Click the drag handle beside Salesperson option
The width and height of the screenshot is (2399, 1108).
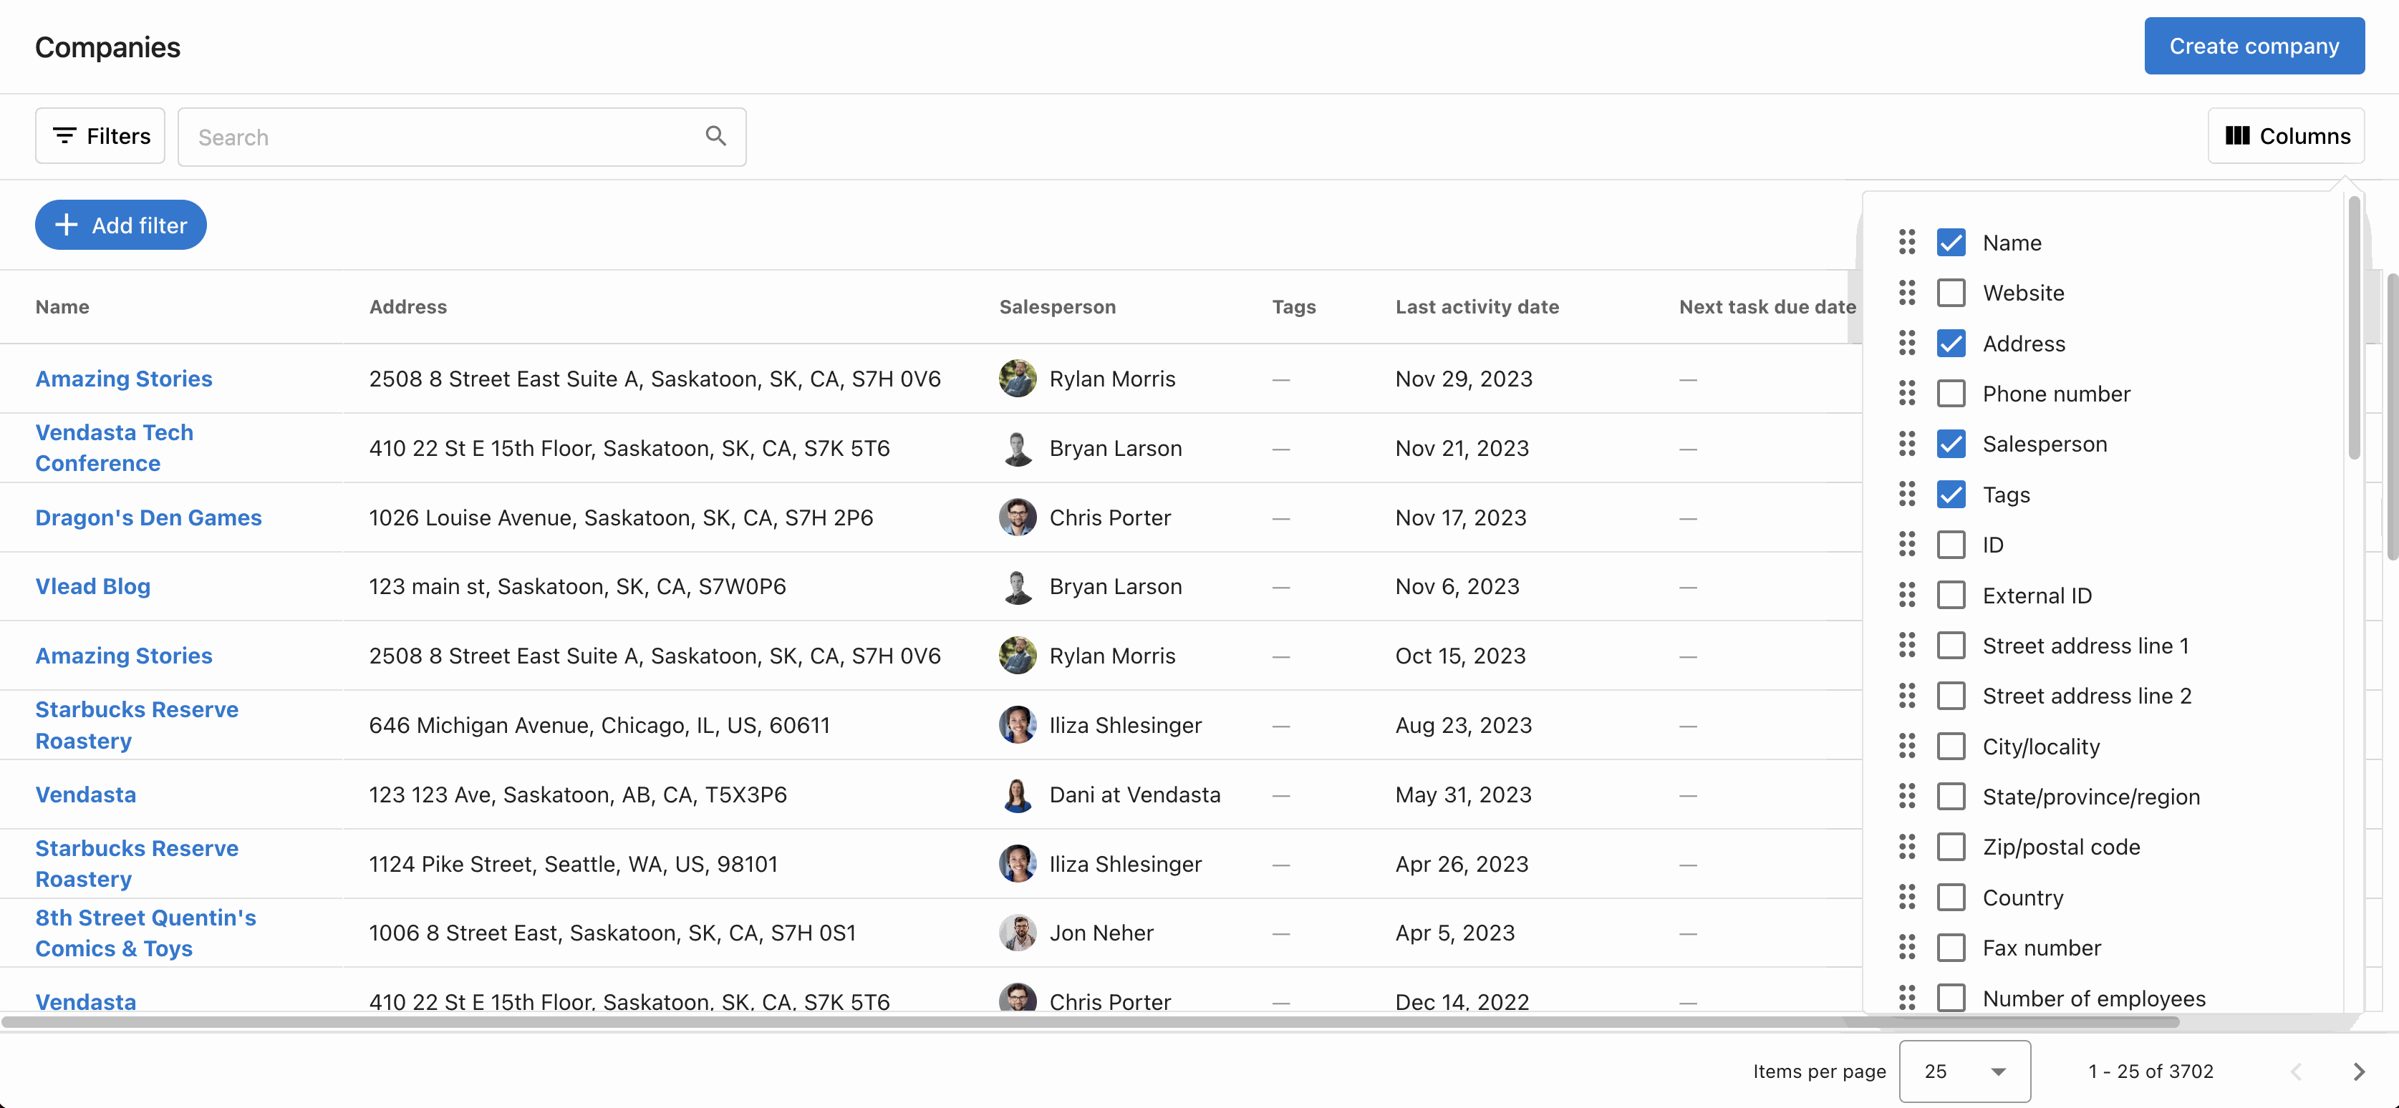tap(1906, 443)
